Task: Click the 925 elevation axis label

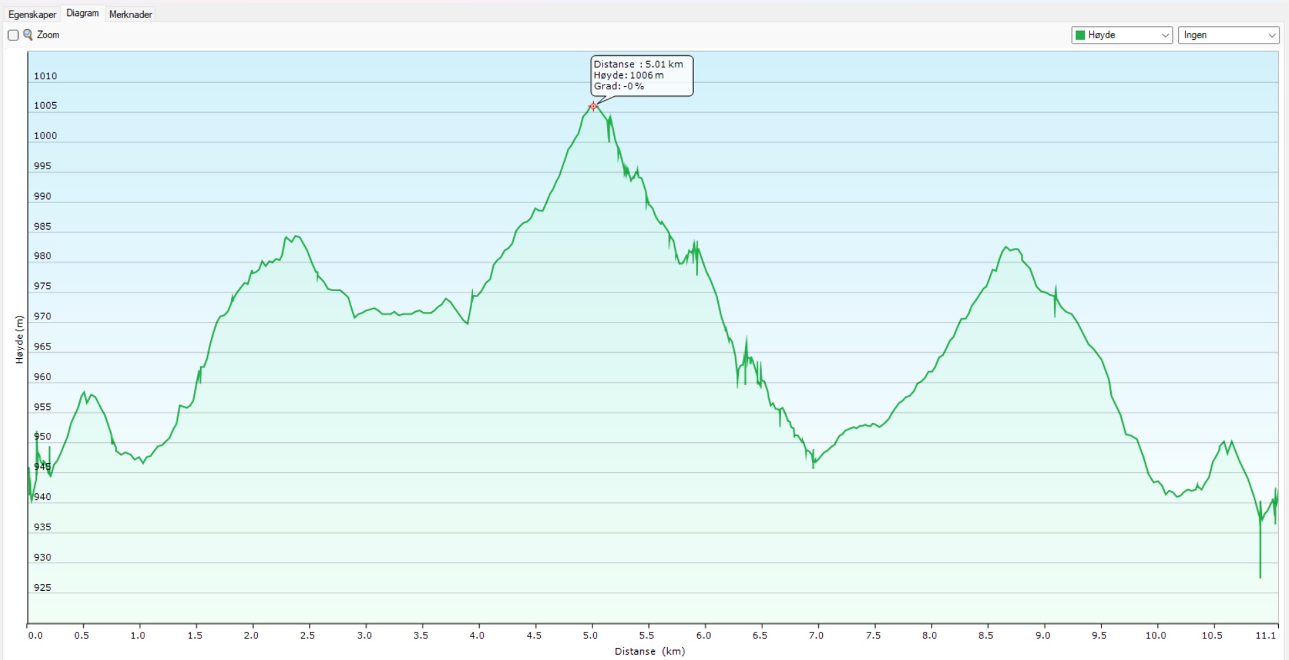Action: [42, 587]
